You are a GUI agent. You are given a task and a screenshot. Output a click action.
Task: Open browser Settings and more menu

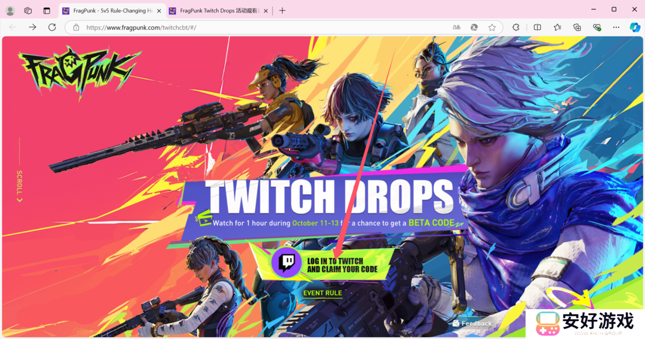(616, 27)
